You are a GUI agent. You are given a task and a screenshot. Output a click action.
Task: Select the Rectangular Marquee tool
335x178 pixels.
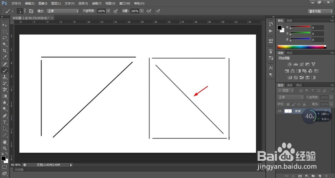4,31
